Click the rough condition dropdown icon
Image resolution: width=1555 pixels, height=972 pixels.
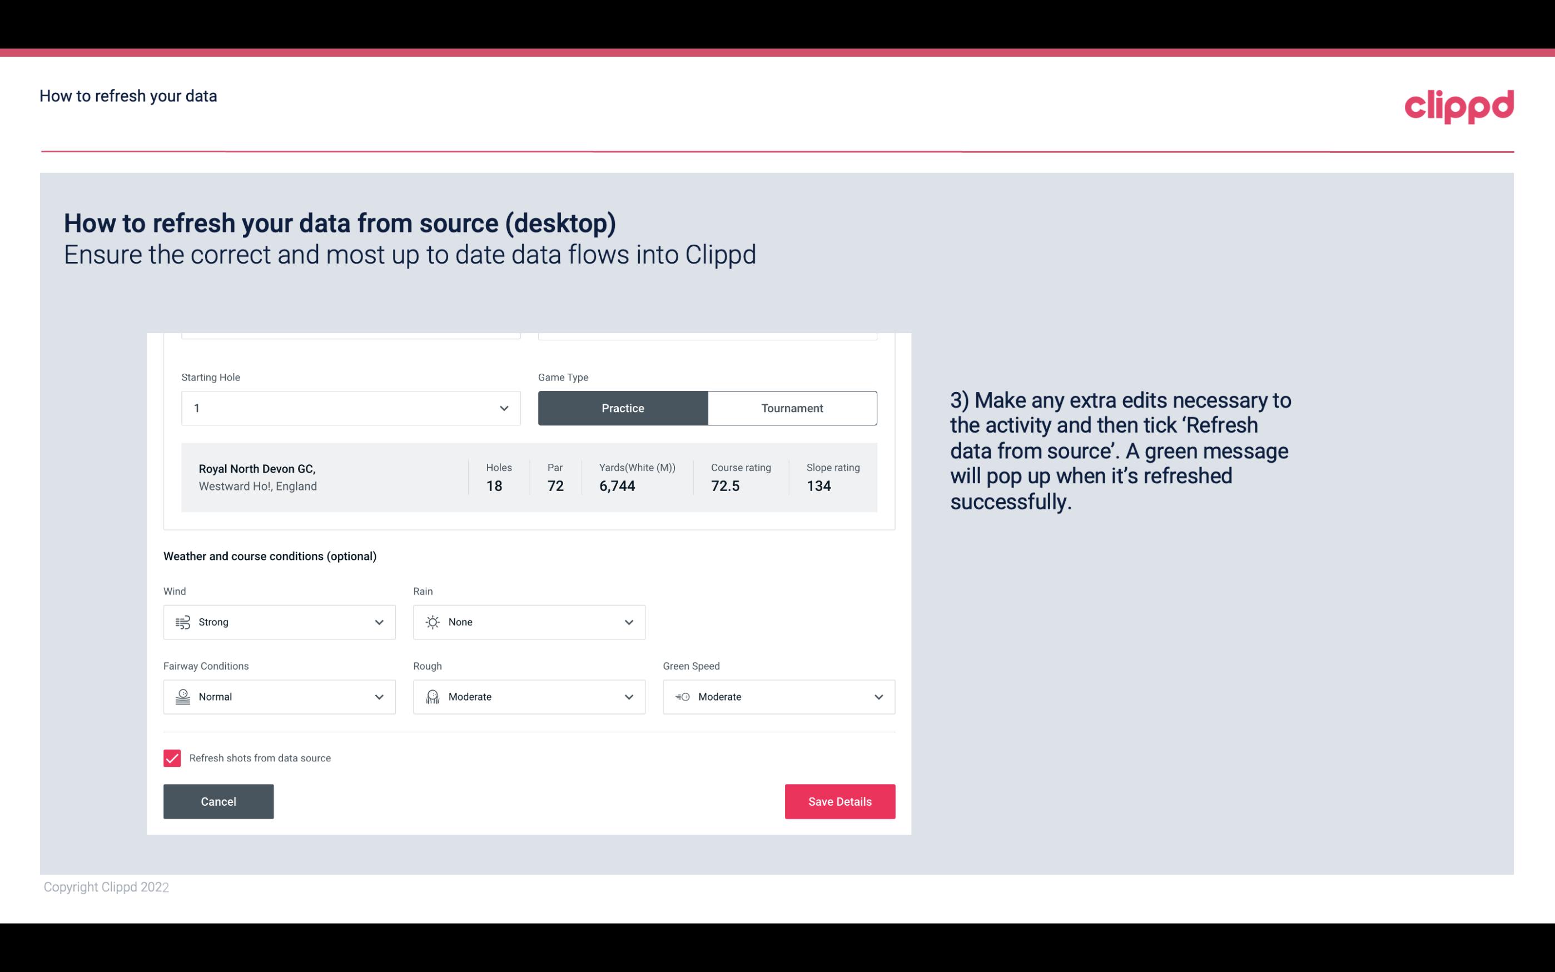point(628,697)
